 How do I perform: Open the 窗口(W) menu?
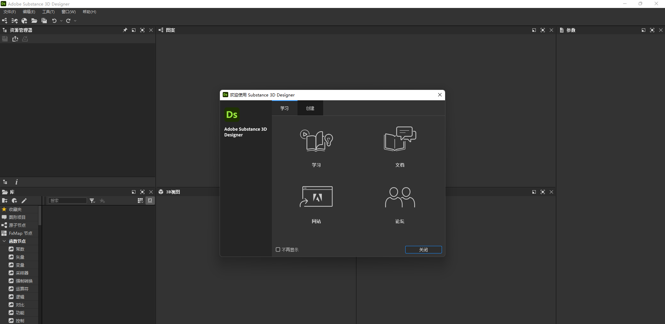[x=69, y=12]
